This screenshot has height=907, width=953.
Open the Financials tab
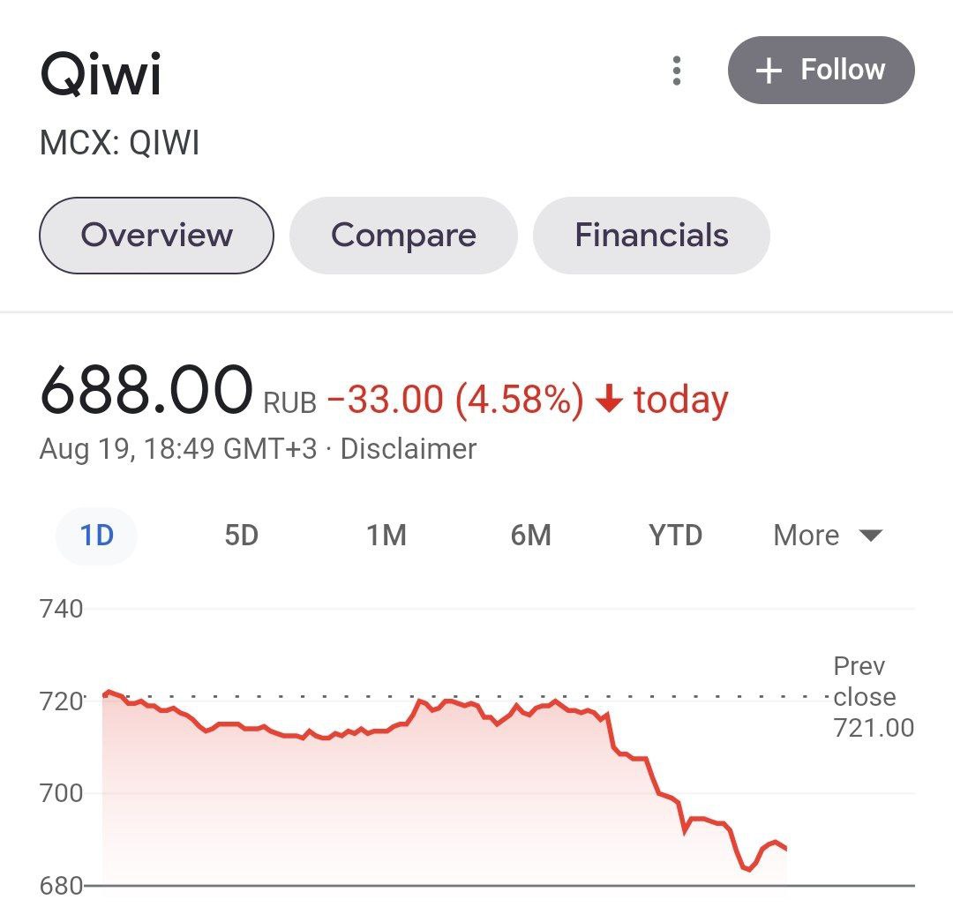pyautogui.click(x=651, y=235)
